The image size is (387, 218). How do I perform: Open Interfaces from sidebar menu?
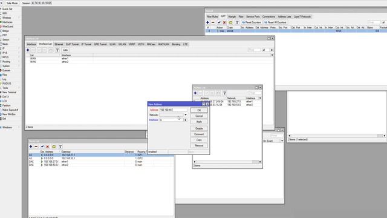pyautogui.click(x=7, y=22)
